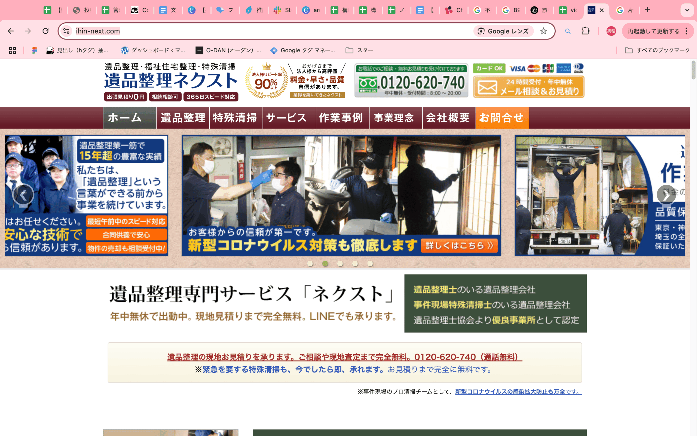Screen dimensions: 697x436
Task: Click the 法人様リピート率90% laurel badge
Action: pos(267,81)
